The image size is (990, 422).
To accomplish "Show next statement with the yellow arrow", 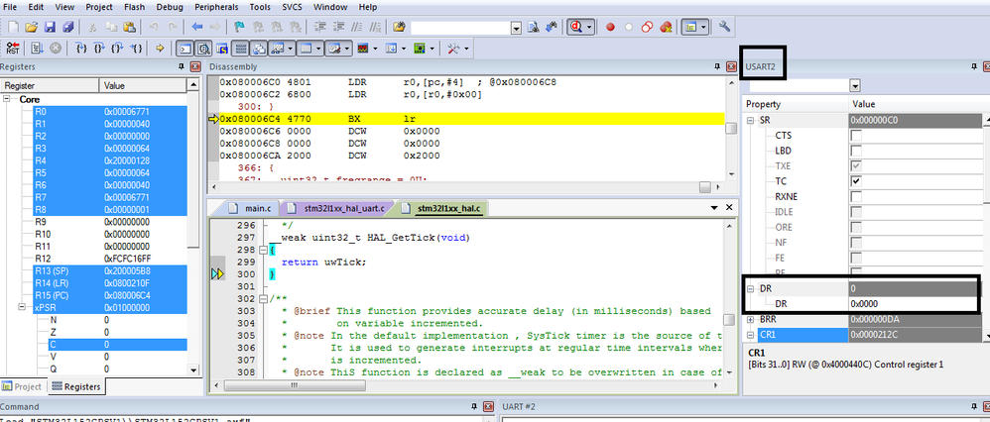I will click(160, 48).
